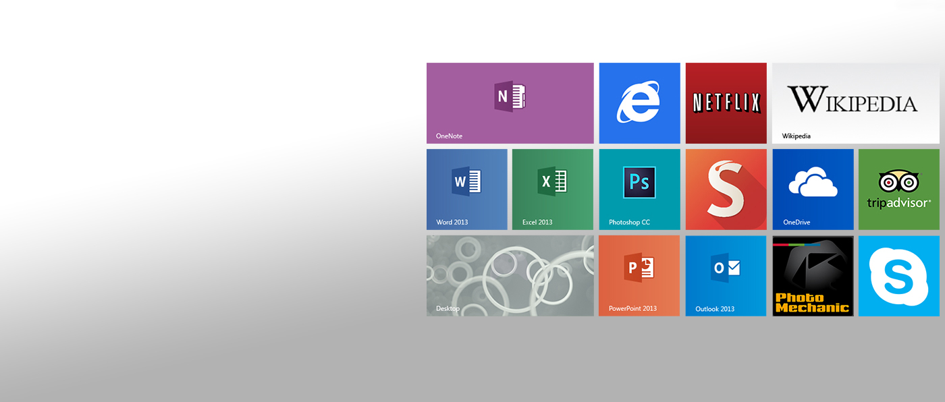Screen dimensions: 945x402
Task: Launch the Photo Mechanic tile
Action: (813, 276)
